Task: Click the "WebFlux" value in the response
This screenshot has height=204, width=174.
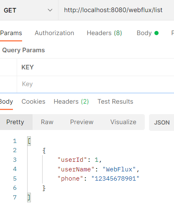Action: [x=119, y=169]
